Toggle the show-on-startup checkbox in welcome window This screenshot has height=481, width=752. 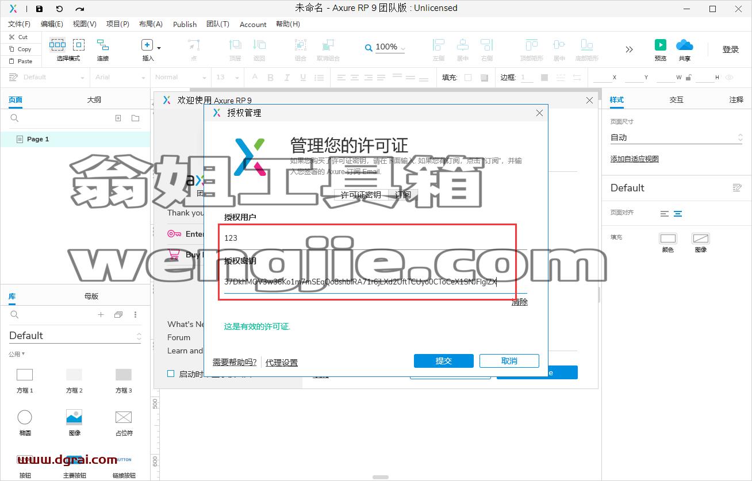coord(171,374)
